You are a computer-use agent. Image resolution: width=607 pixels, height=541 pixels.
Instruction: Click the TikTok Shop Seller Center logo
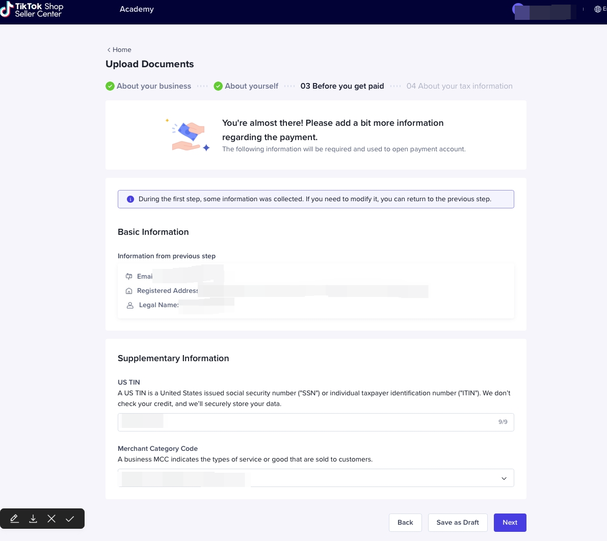tap(32, 10)
